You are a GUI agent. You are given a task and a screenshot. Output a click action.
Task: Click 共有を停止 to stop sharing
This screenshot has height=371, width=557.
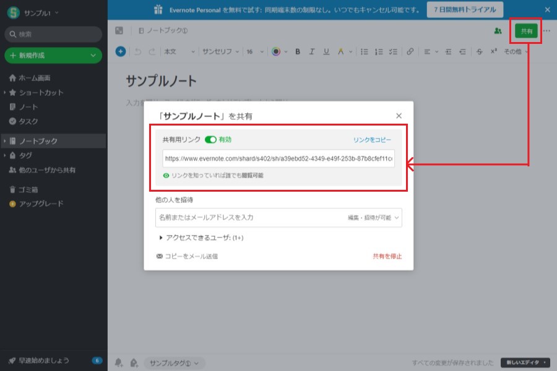coord(387,257)
